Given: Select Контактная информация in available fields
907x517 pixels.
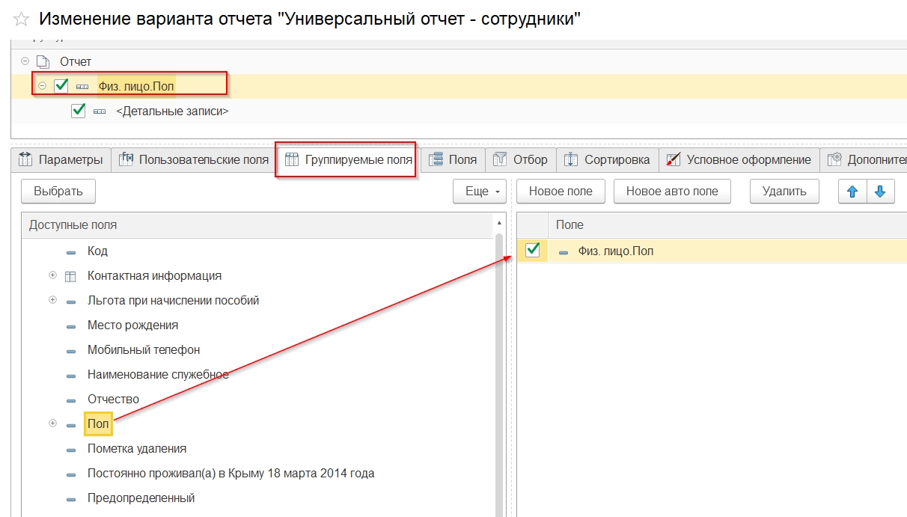Looking at the screenshot, I should point(154,275).
